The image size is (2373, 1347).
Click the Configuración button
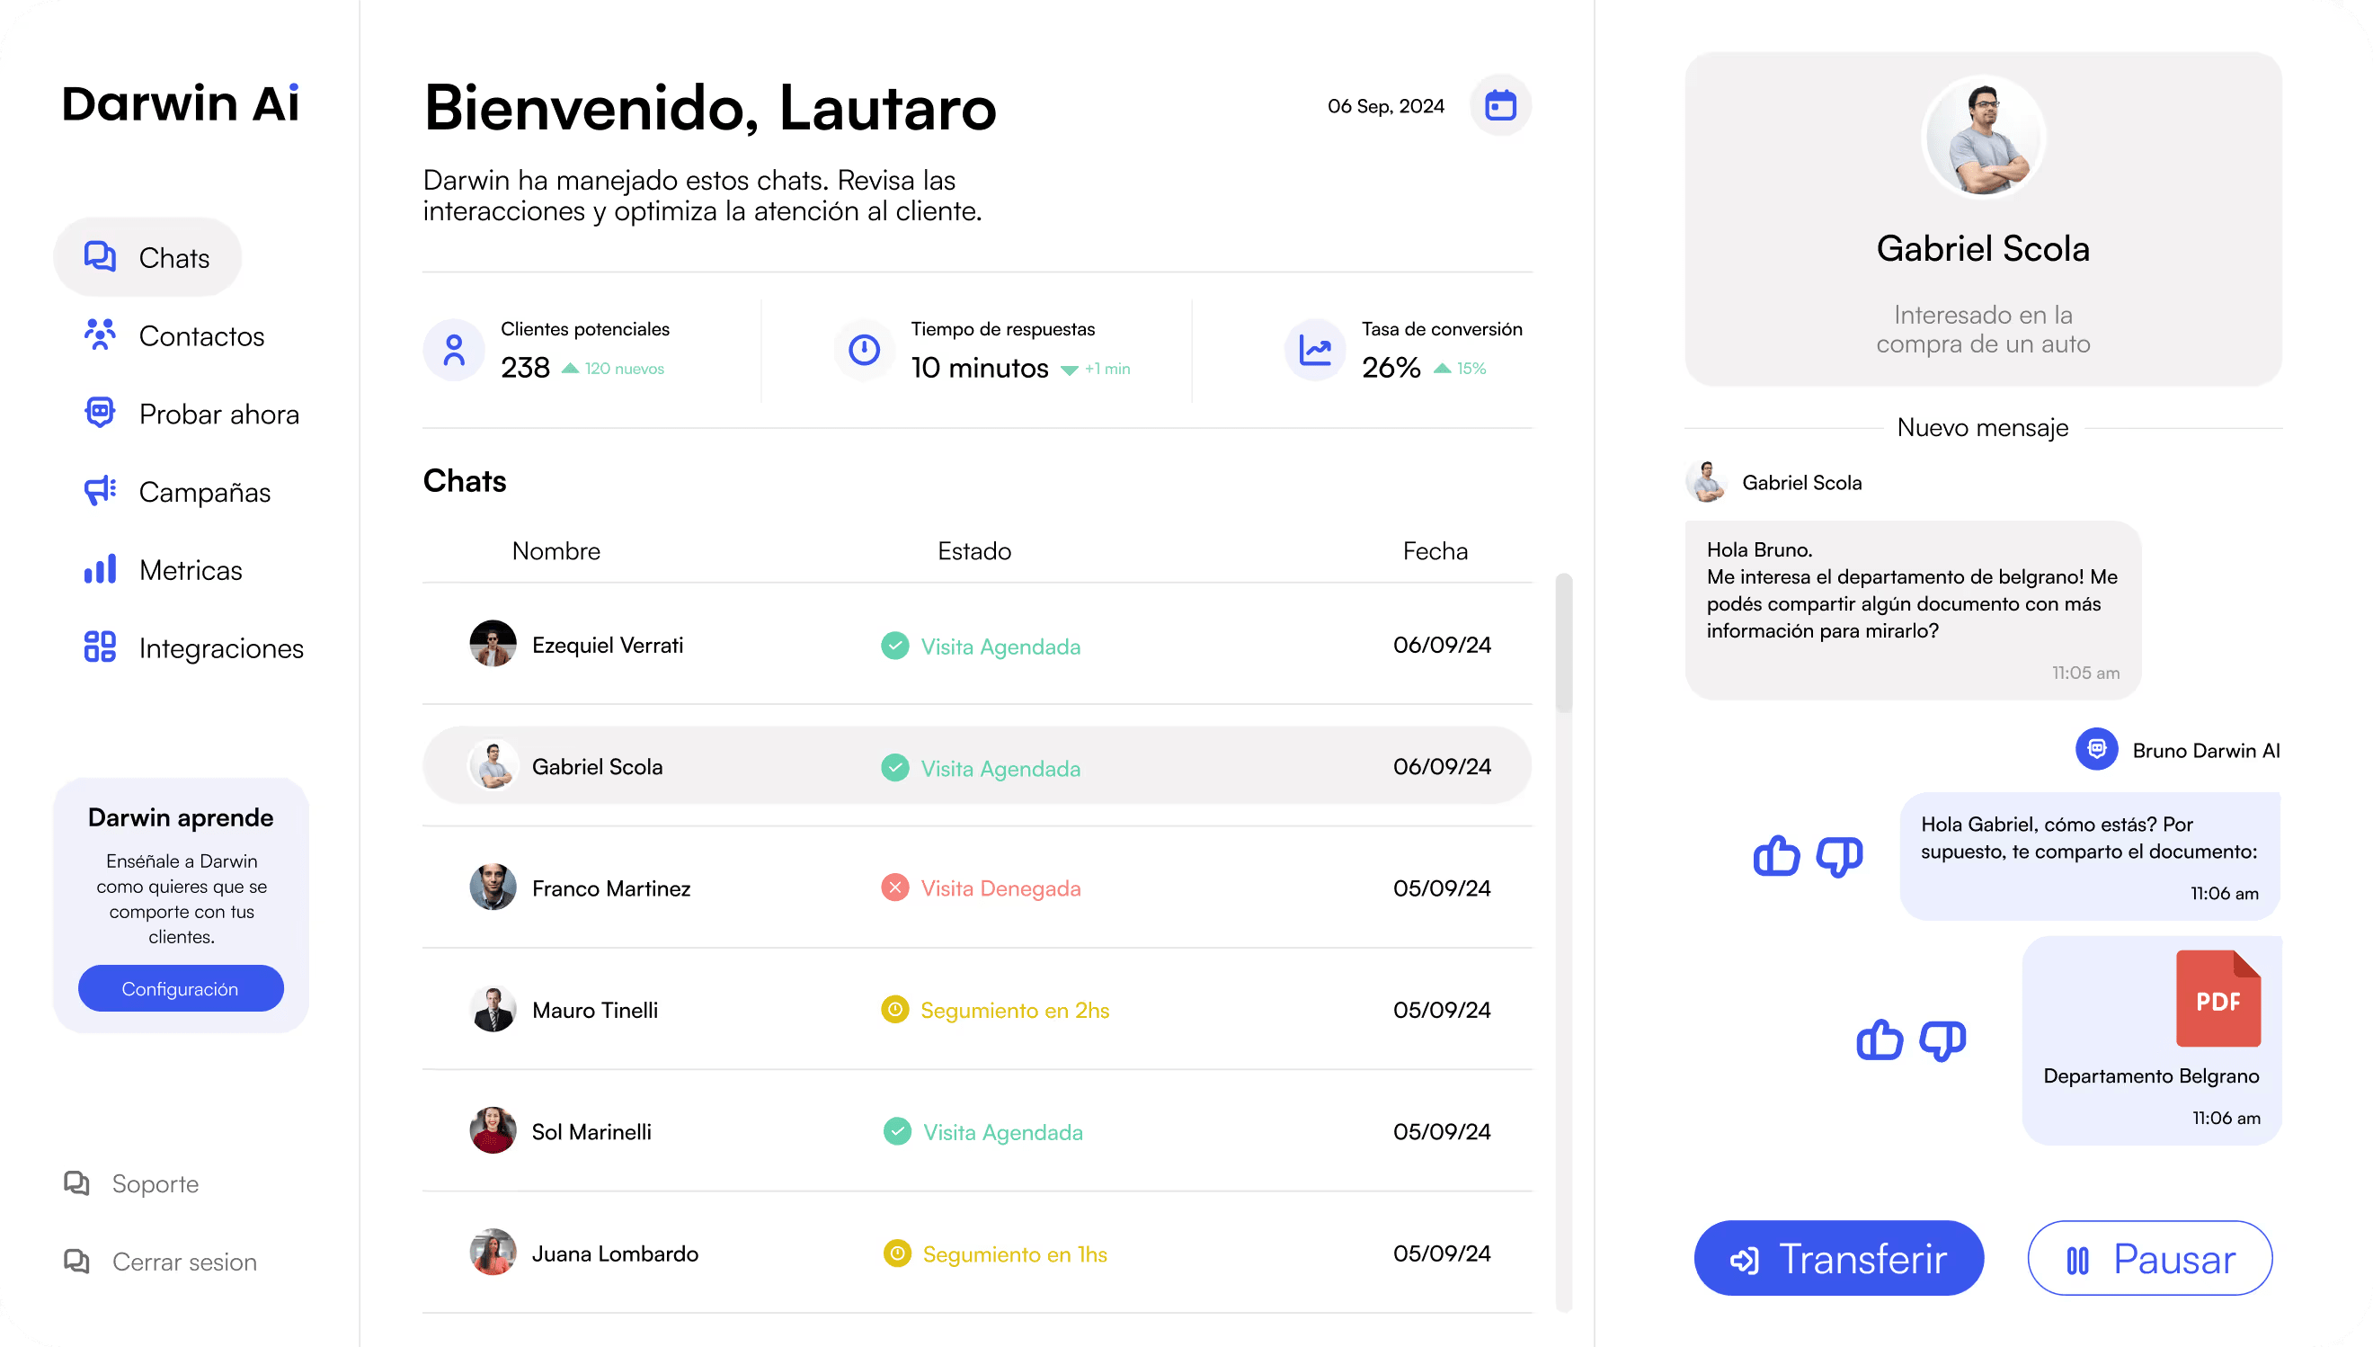(181, 988)
